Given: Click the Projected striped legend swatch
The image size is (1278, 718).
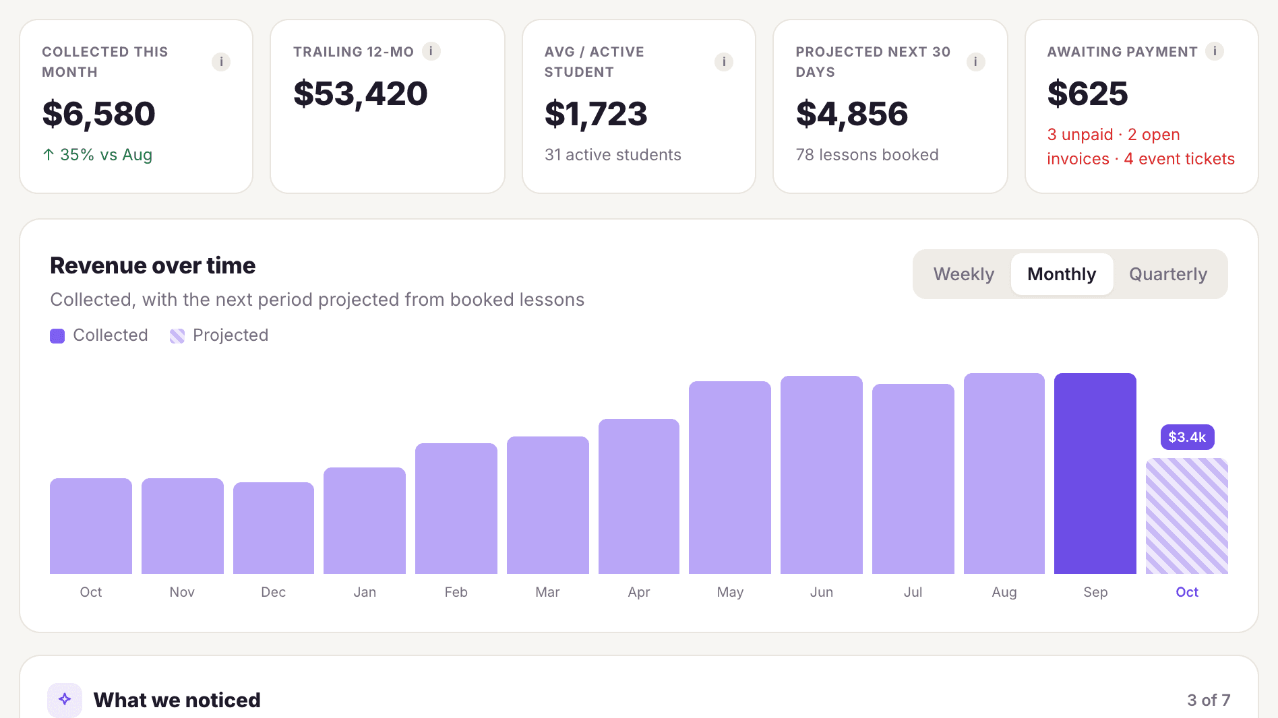Looking at the screenshot, I should click(x=177, y=336).
